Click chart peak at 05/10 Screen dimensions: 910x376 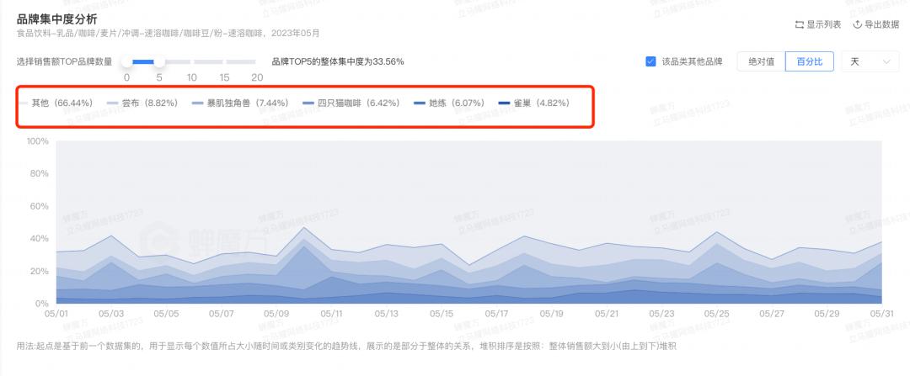pyautogui.click(x=303, y=228)
